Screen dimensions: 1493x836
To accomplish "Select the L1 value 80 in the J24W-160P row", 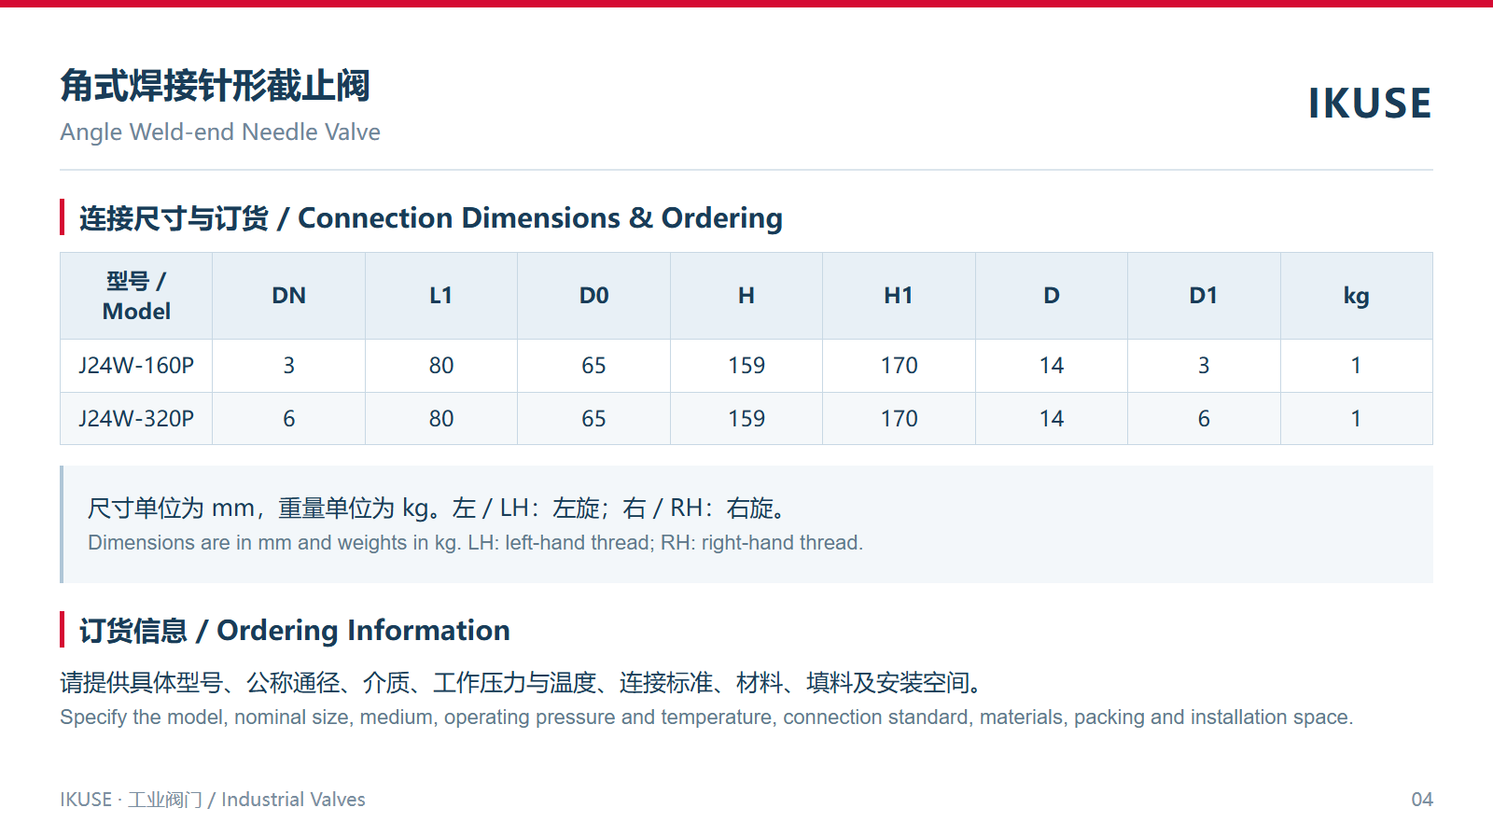I will click(441, 366).
